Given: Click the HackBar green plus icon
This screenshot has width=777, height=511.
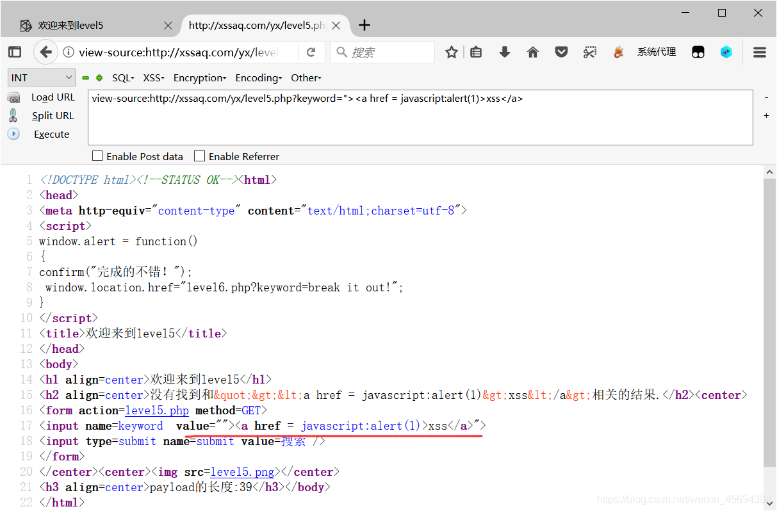Looking at the screenshot, I should coord(99,78).
